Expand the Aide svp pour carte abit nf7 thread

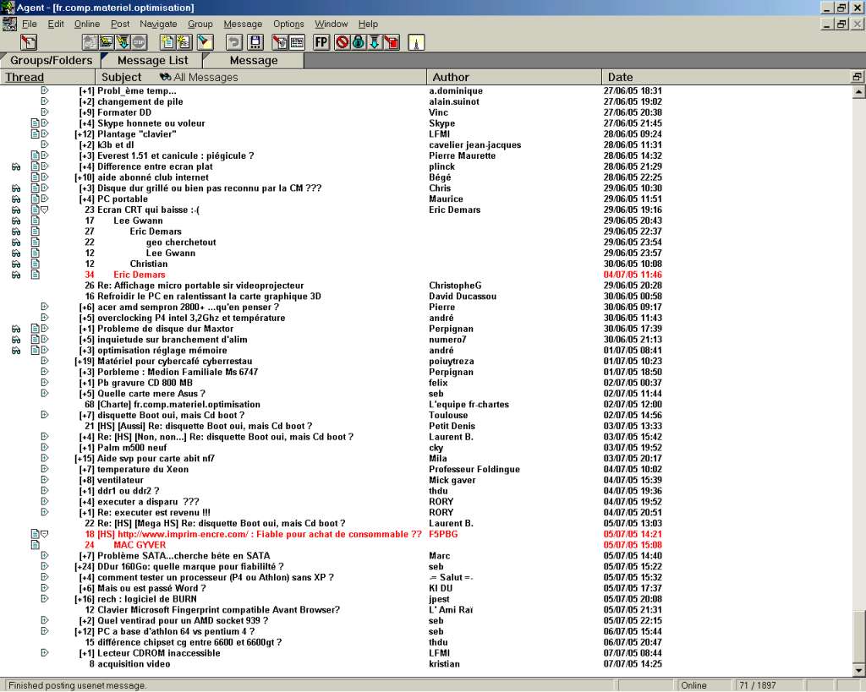(x=45, y=459)
